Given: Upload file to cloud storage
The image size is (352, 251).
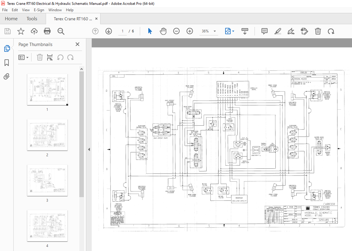Looking at the screenshot, I should point(34,31).
